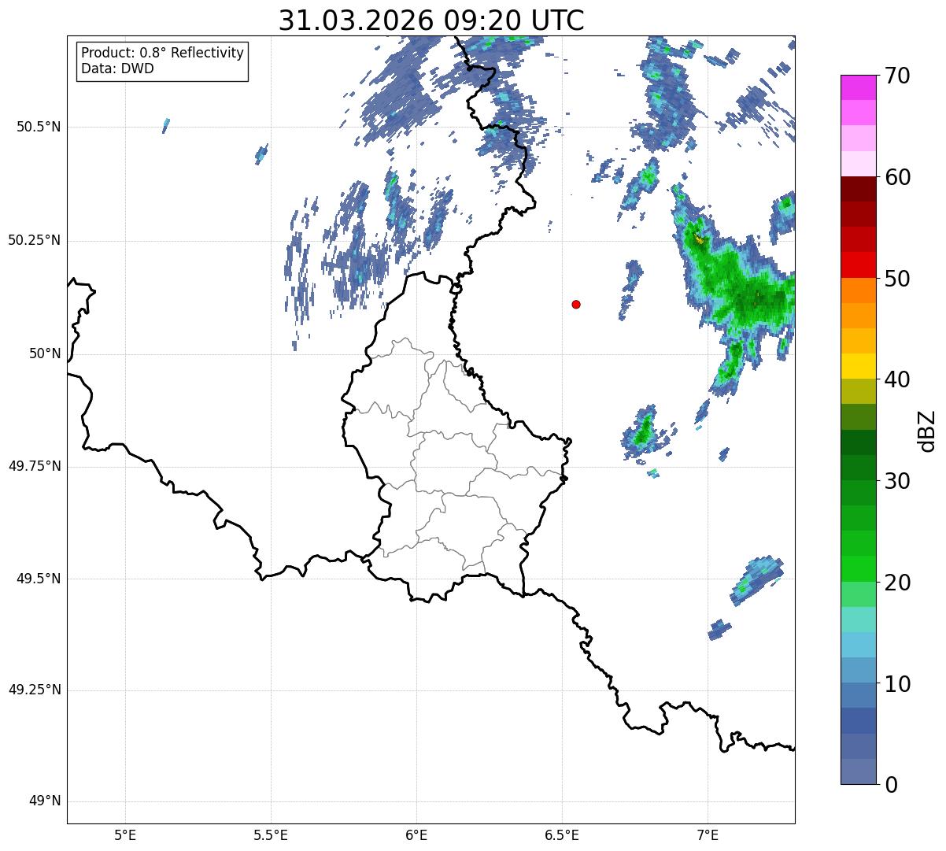Click the 50.5°N latitude label
The height and width of the screenshot is (851, 946).
[x=39, y=127]
